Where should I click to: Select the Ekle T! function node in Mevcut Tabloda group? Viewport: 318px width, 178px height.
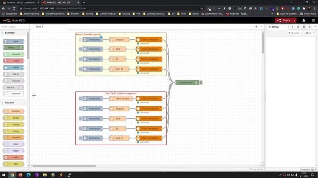119,69
